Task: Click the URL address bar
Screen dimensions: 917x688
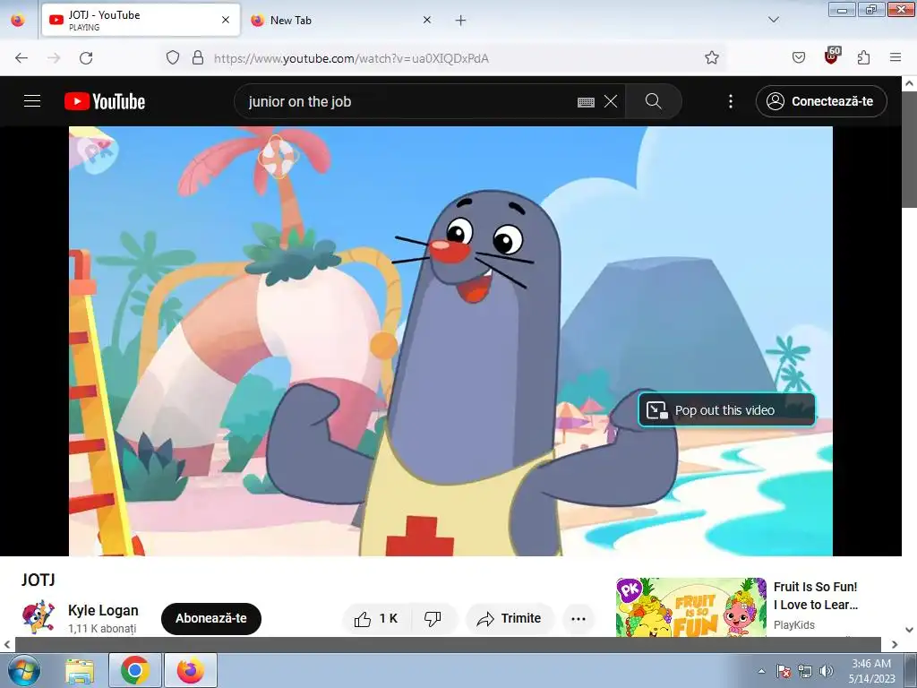Action: point(444,58)
